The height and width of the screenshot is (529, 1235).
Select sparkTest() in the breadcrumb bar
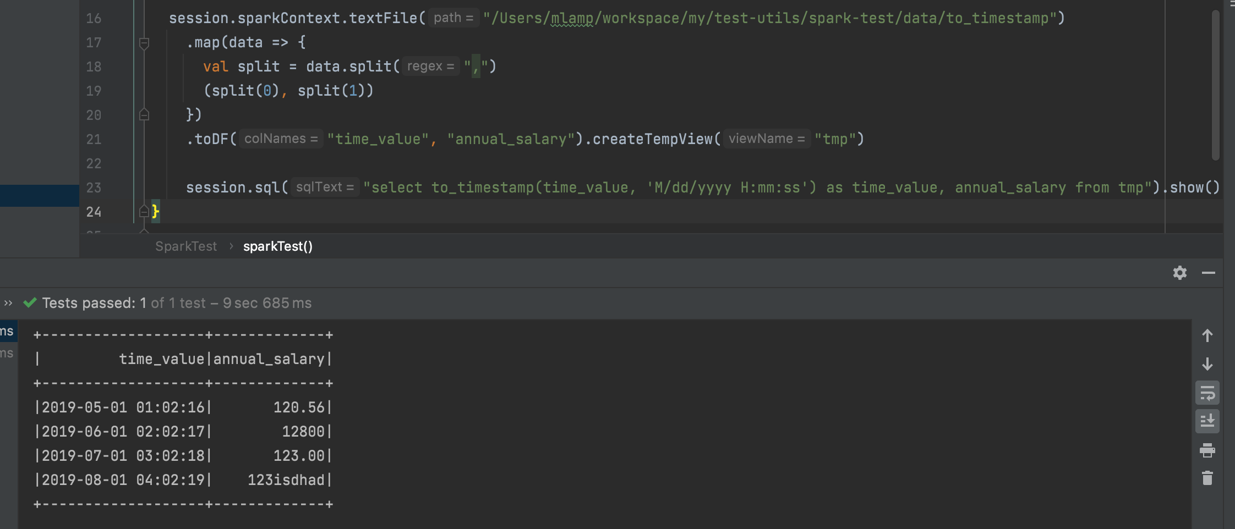click(278, 246)
